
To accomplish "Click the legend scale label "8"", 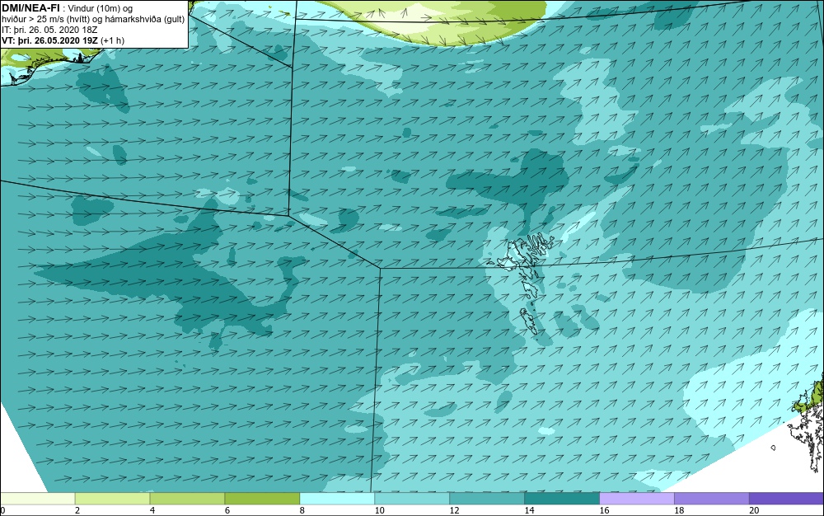I will pos(302,510).
